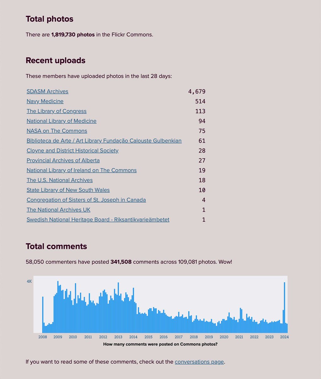Visit The Library of Congress link
Image resolution: width=321 pixels, height=379 pixels.
[56, 111]
